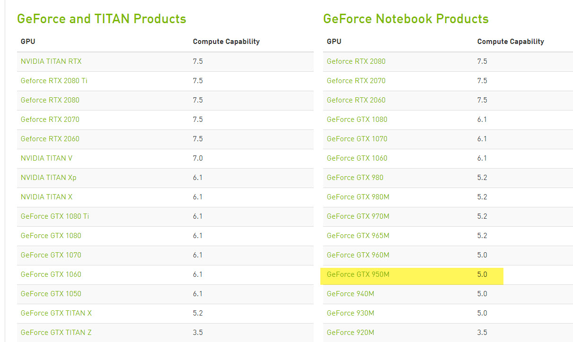Click GPU column header in GeForce and TITAN table
Screen dimensions: 573x342
(x=28, y=42)
